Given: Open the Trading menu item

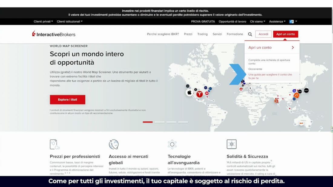Looking at the screenshot, I should coord(203,34).
